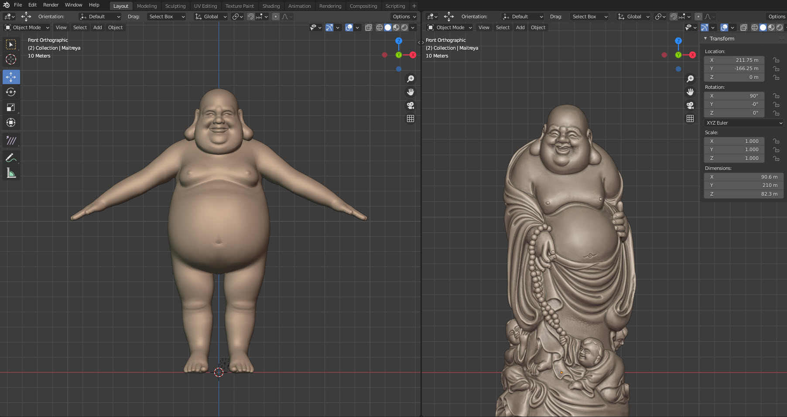Toggle lock on Rotation Z

pyautogui.click(x=776, y=113)
